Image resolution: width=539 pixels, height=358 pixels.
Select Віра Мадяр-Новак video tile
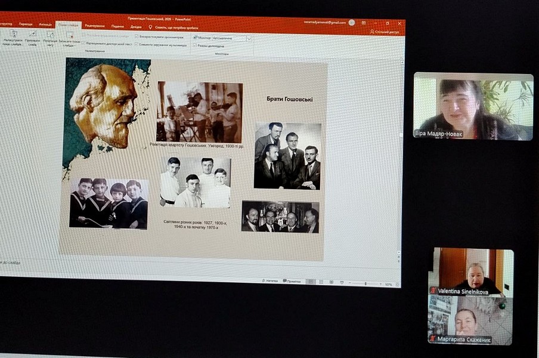pyautogui.click(x=473, y=106)
